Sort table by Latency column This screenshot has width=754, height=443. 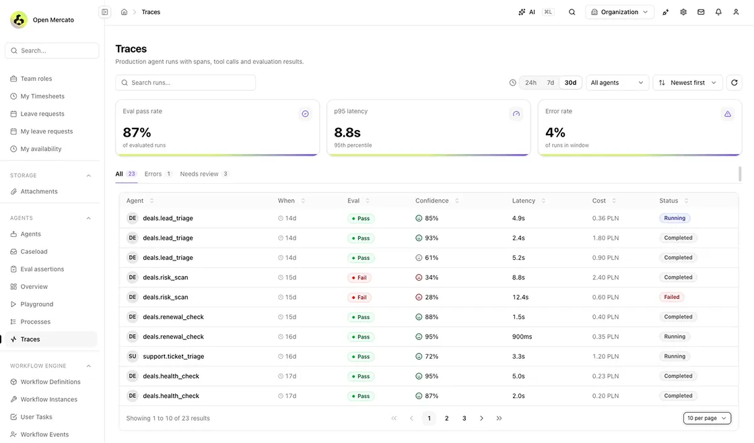click(529, 201)
